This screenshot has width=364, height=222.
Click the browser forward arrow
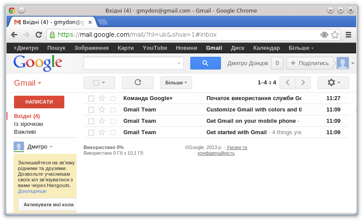[26, 35]
